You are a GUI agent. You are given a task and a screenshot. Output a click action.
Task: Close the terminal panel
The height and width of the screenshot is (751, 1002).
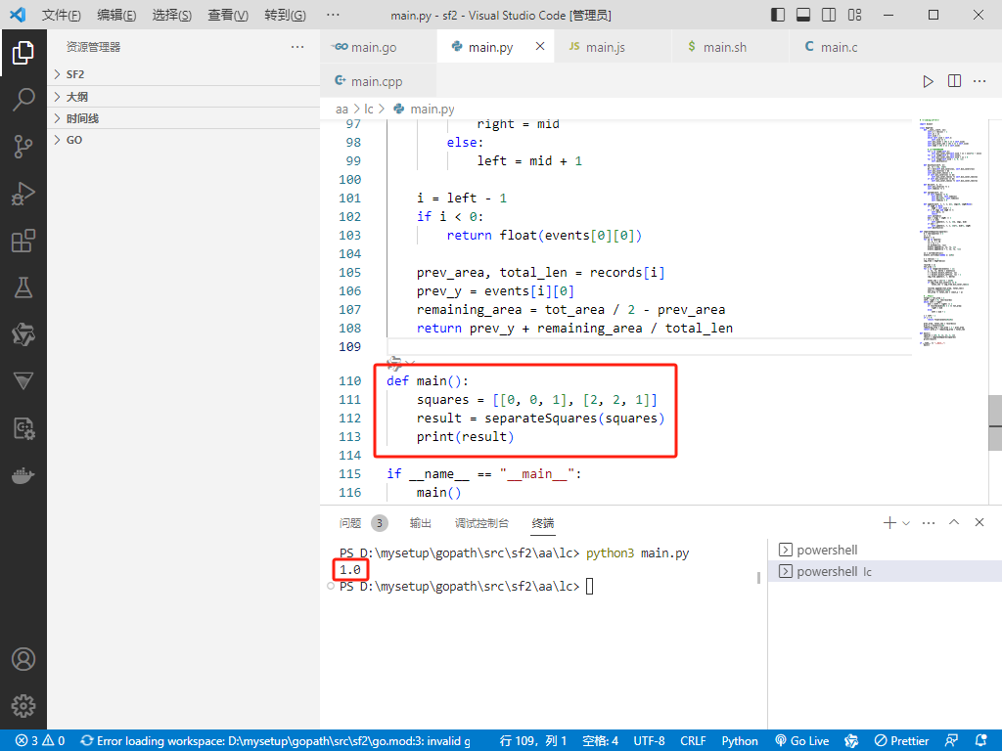point(979,522)
